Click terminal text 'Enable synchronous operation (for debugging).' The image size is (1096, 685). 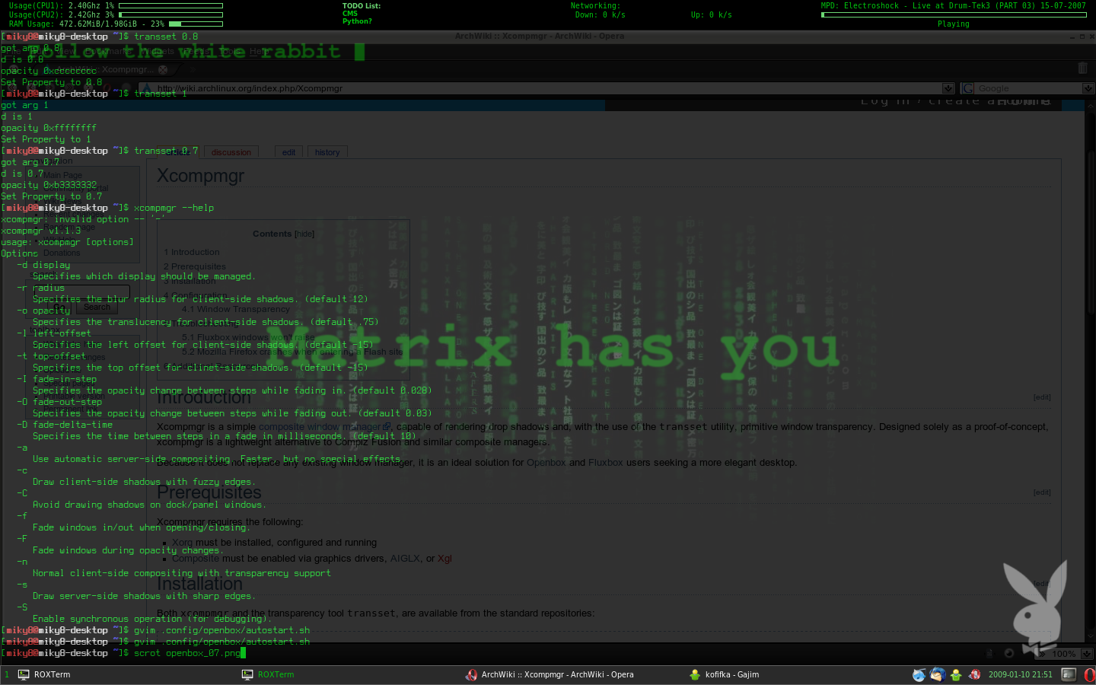(x=152, y=619)
